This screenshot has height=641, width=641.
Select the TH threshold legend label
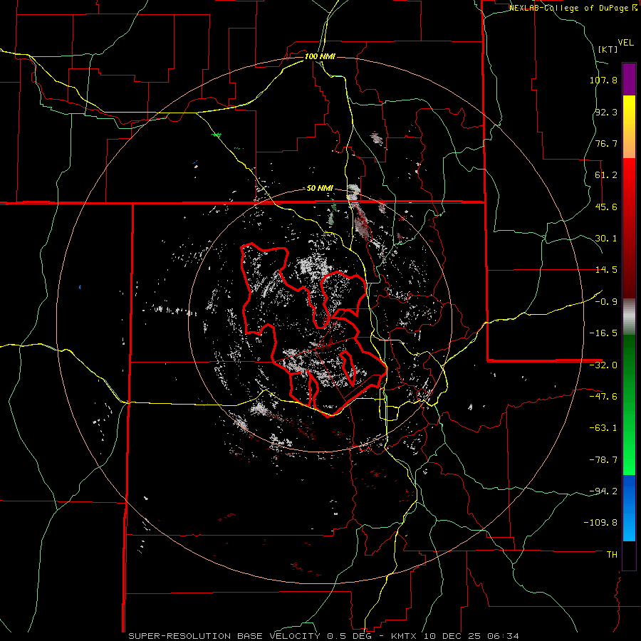[612, 554]
